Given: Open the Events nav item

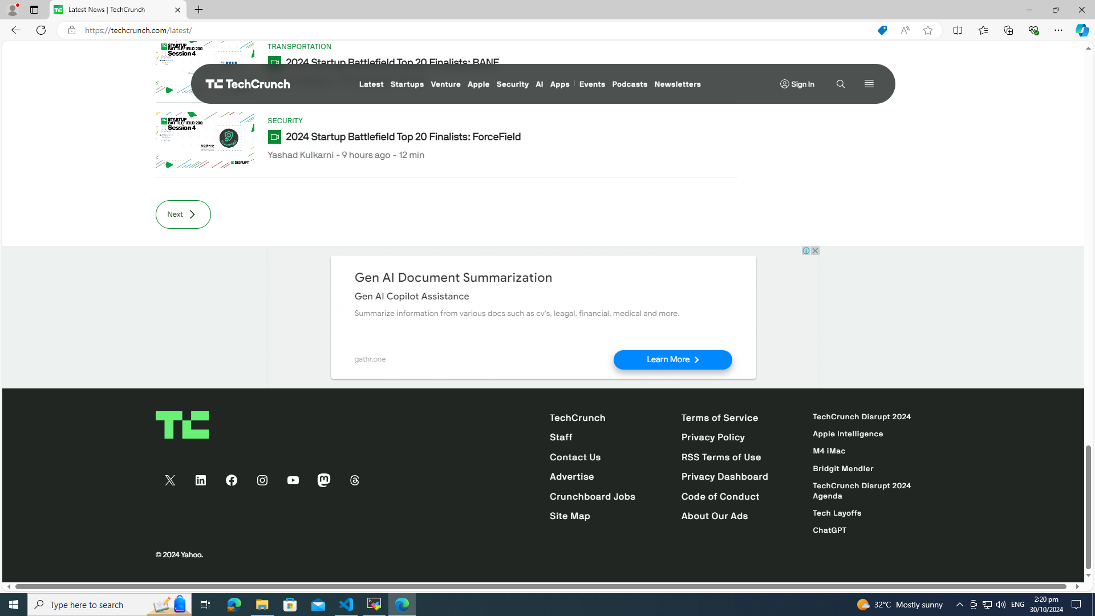Looking at the screenshot, I should click(x=592, y=84).
